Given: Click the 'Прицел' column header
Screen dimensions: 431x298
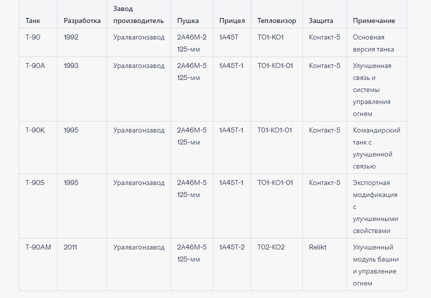Looking at the screenshot, I should 232,21.
